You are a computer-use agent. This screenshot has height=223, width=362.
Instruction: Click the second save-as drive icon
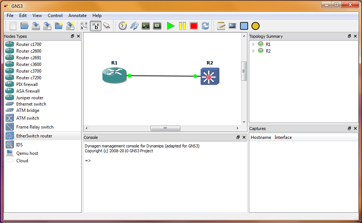[47, 26]
